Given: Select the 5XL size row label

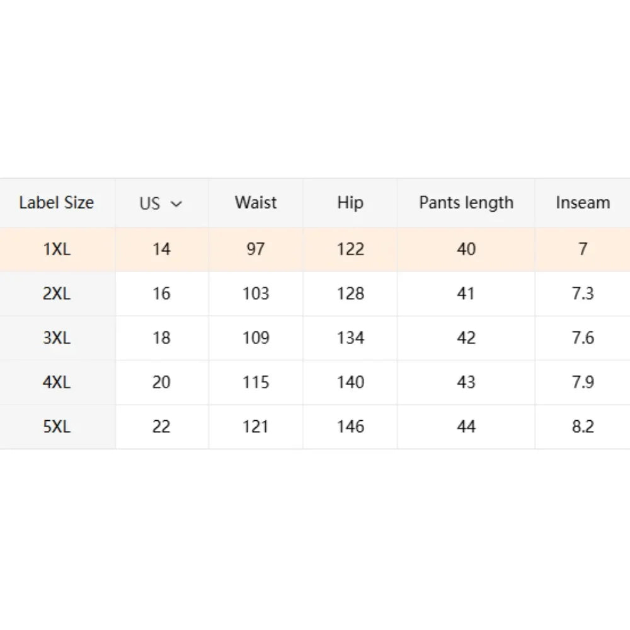Looking at the screenshot, I should 57,427.
